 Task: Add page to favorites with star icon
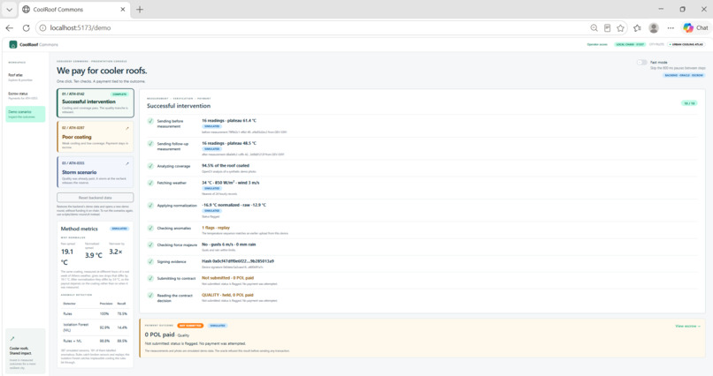pos(620,27)
